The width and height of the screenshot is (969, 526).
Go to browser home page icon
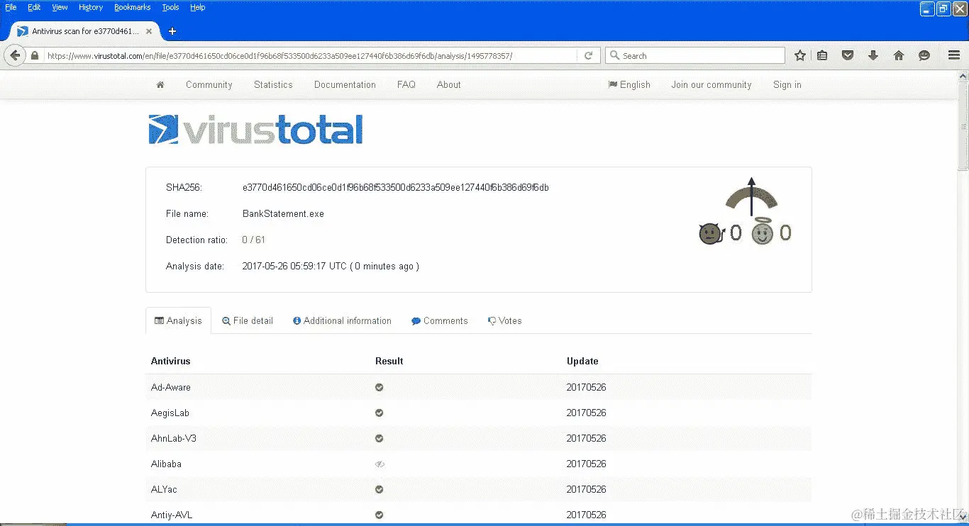899,56
